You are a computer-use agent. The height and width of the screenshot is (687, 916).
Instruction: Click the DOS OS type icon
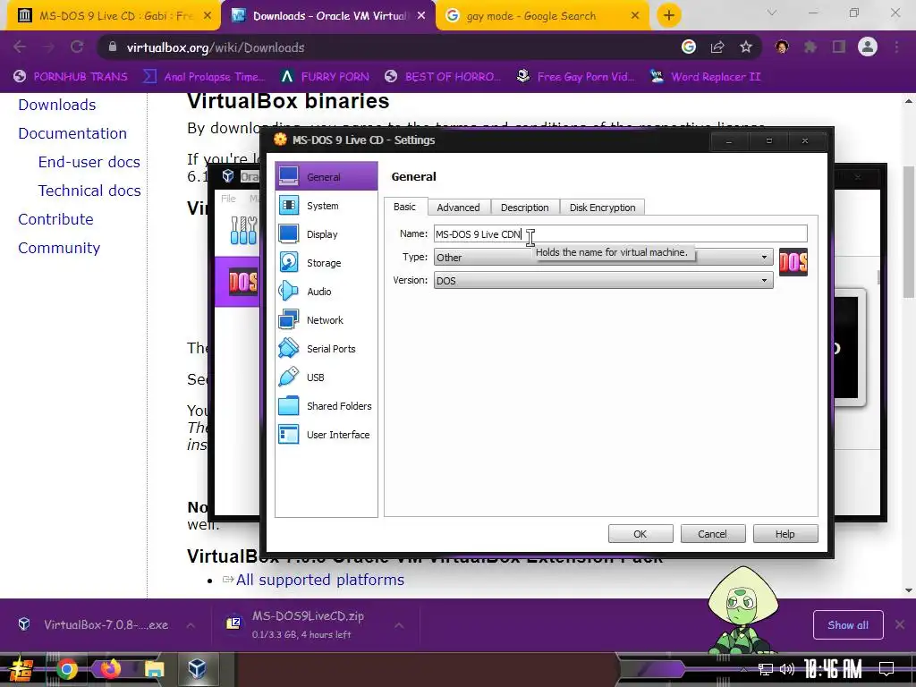[x=793, y=262]
